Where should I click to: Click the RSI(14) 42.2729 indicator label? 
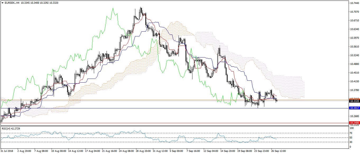pos(11,128)
